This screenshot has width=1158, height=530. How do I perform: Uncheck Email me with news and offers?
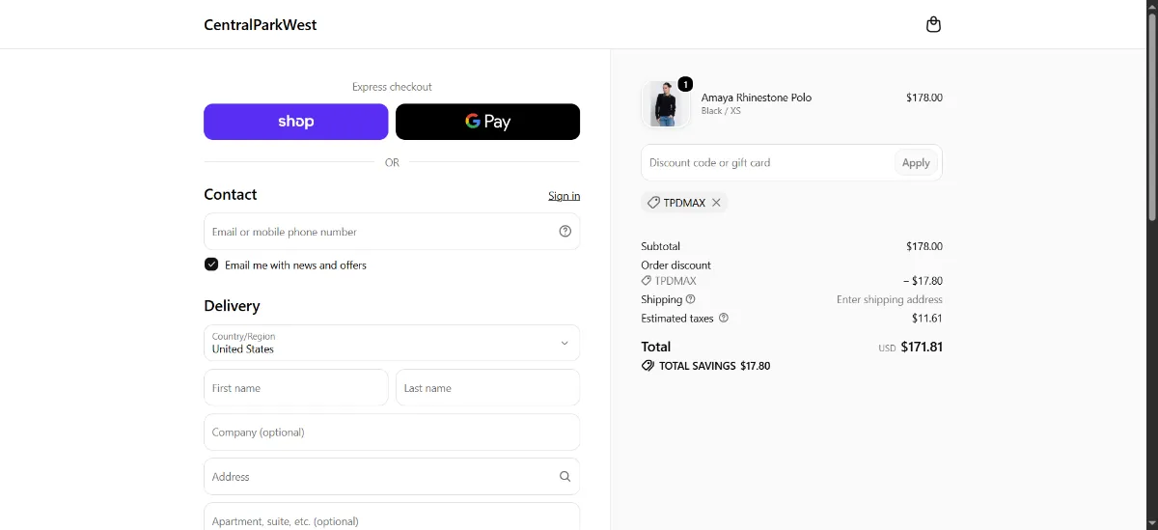coord(211,265)
